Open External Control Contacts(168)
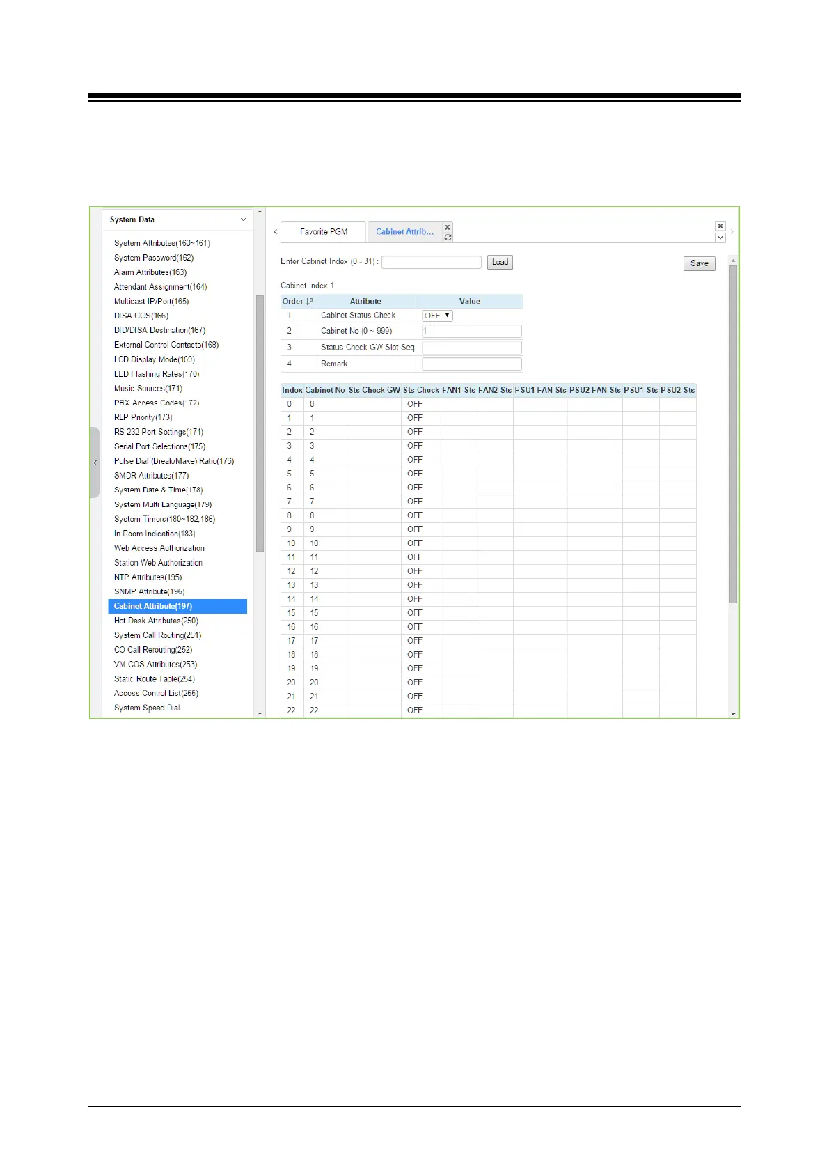Image resolution: width=829 pixels, height=1173 pixels. pos(166,345)
